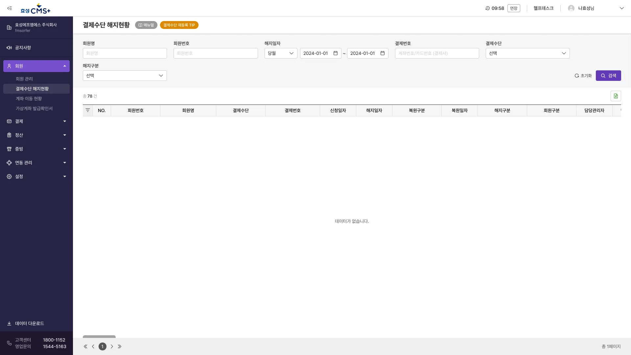The width and height of the screenshot is (631, 355).
Task: Open the 해지구분 select dropdown
Action: tap(125, 76)
